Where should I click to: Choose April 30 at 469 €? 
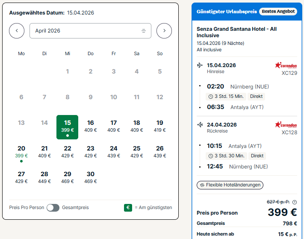click(x=91, y=177)
